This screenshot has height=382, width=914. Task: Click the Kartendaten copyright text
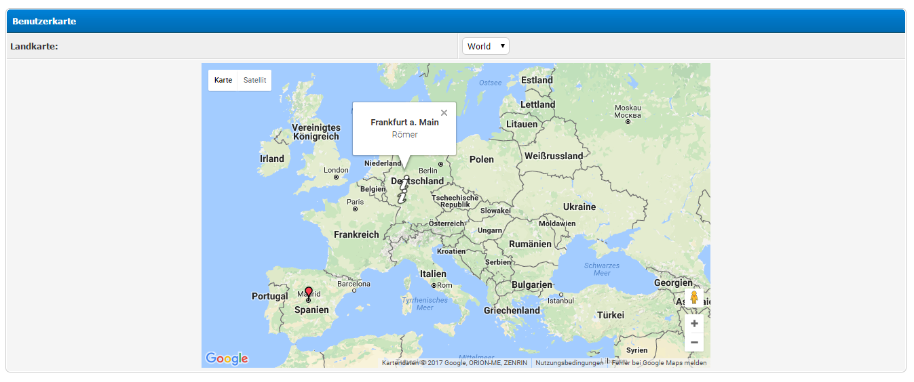pyautogui.click(x=455, y=363)
